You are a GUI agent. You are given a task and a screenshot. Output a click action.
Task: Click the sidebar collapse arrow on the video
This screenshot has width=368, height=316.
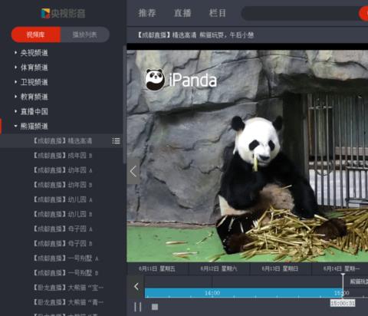pyautogui.click(x=133, y=172)
